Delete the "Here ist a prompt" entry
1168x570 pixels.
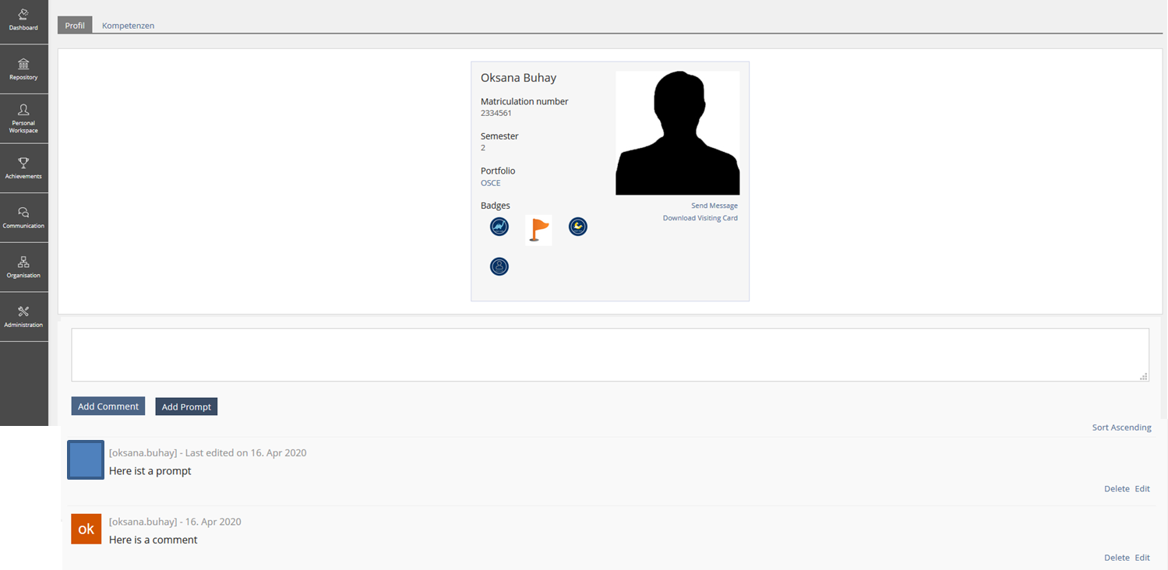1117,489
